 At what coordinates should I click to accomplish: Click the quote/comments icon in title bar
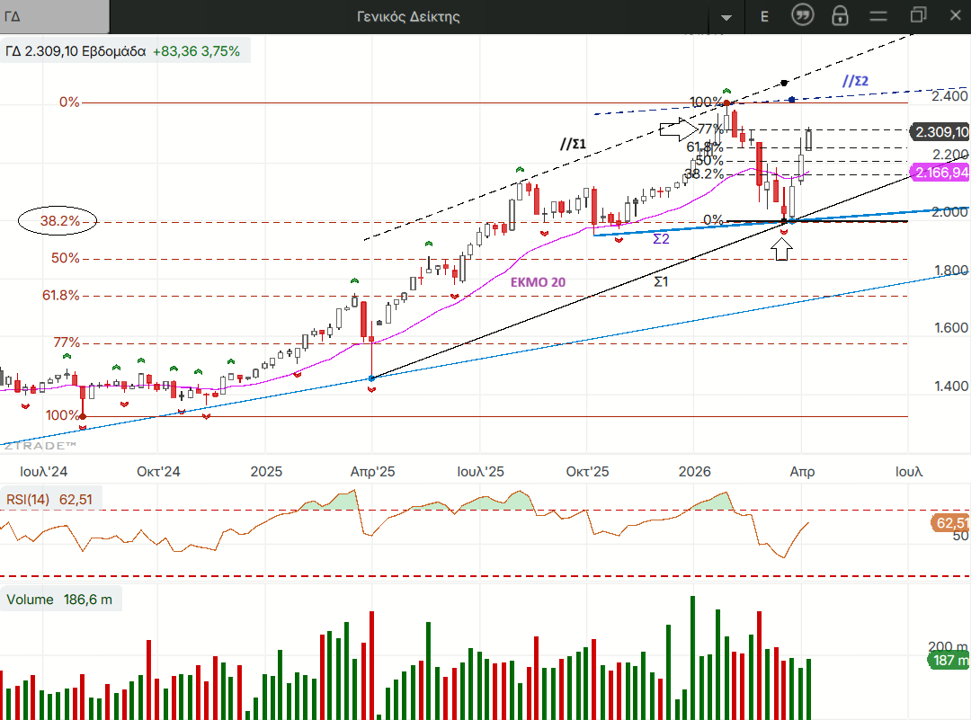[803, 16]
